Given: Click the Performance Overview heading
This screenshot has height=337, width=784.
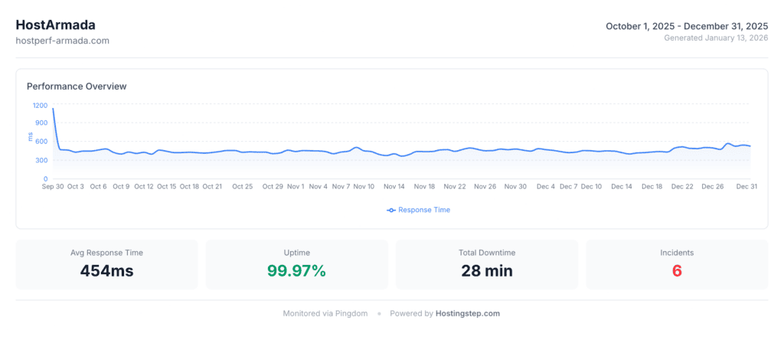Looking at the screenshot, I should 77,86.
